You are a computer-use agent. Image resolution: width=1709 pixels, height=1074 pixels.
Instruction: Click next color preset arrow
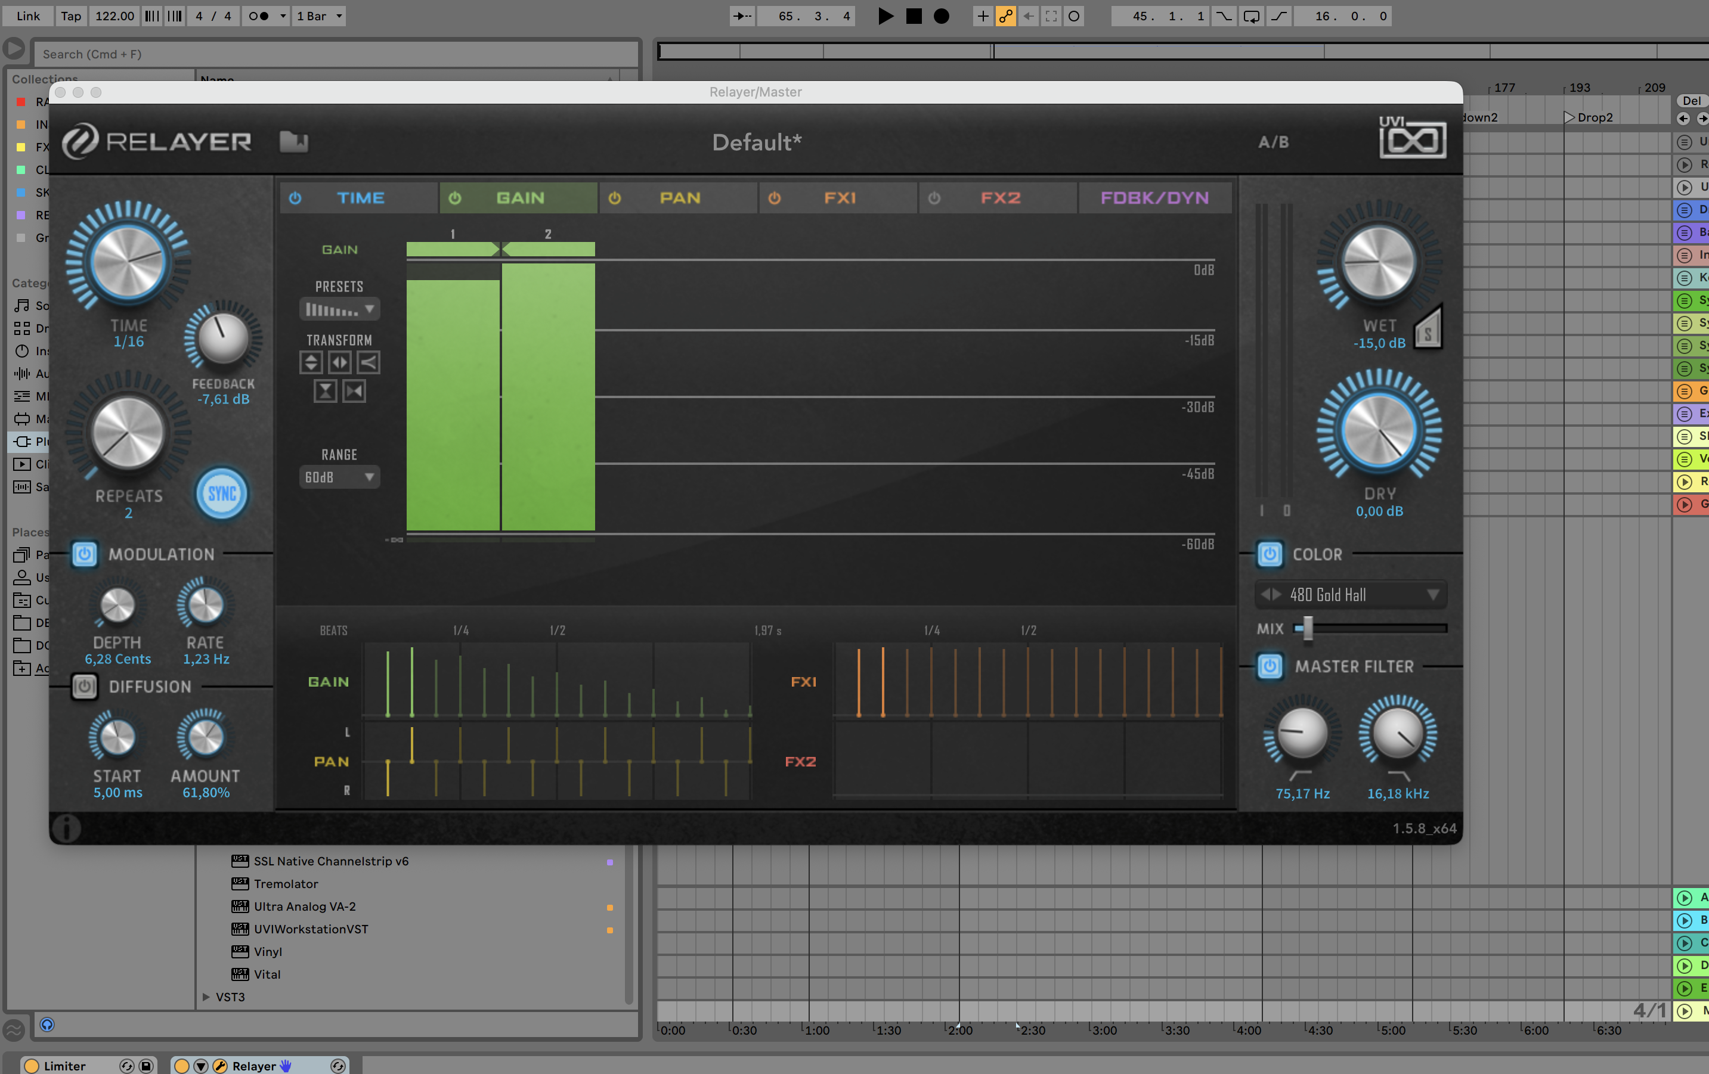click(1277, 594)
